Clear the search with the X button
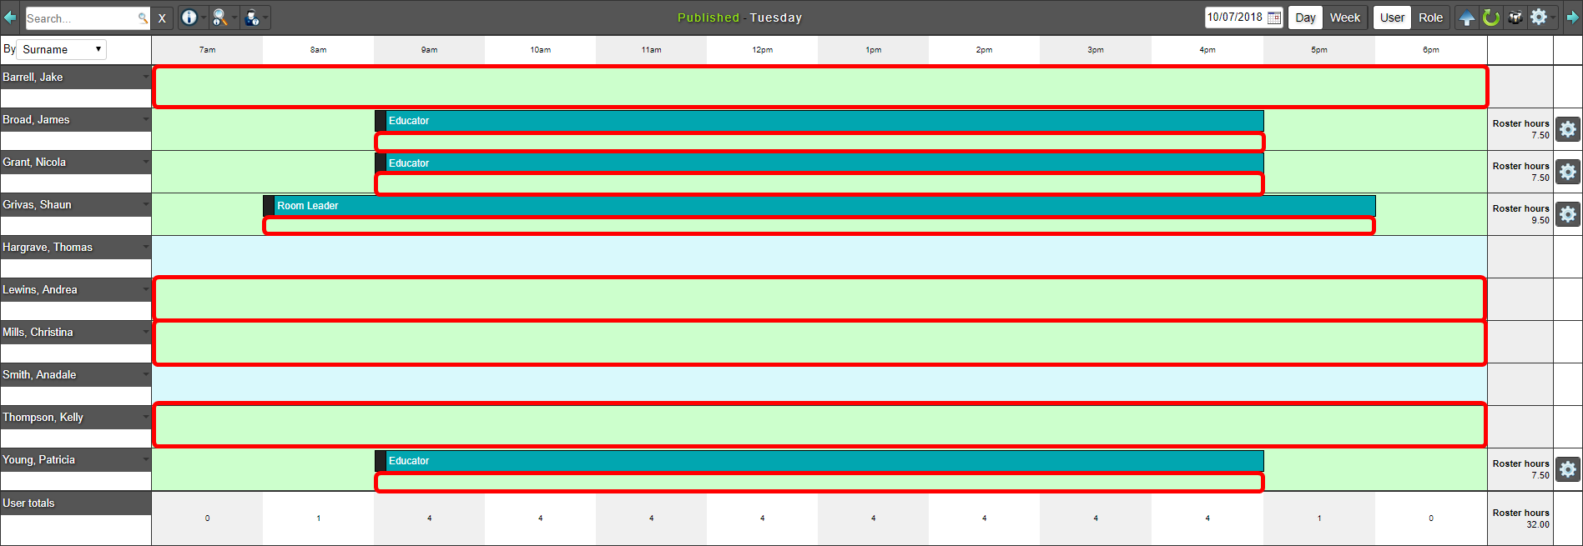The height and width of the screenshot is (546, 1583). pyautogui.click(x=162, y=18)
